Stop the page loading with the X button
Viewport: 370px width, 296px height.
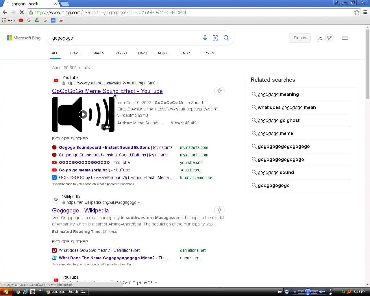(22, 12)
